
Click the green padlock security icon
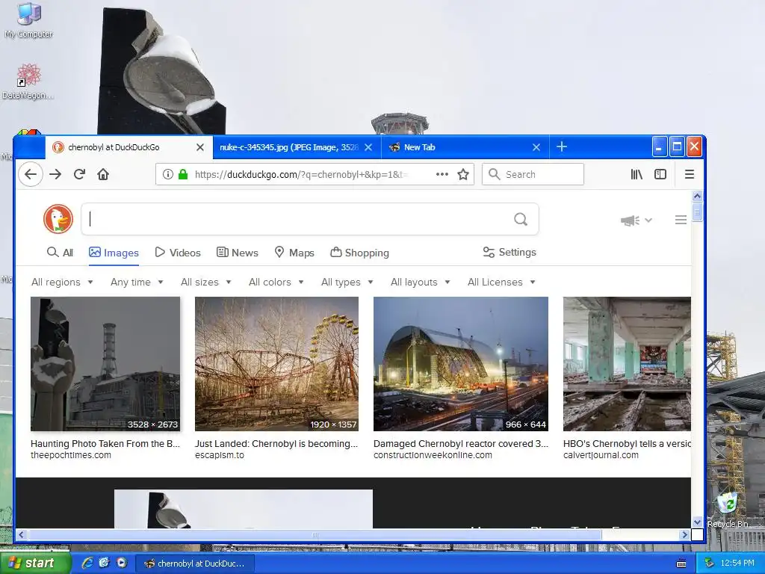point(183,174)
